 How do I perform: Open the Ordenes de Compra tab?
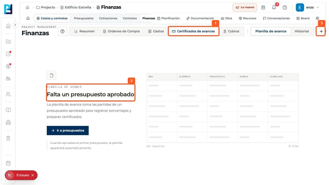coord(121,31)
